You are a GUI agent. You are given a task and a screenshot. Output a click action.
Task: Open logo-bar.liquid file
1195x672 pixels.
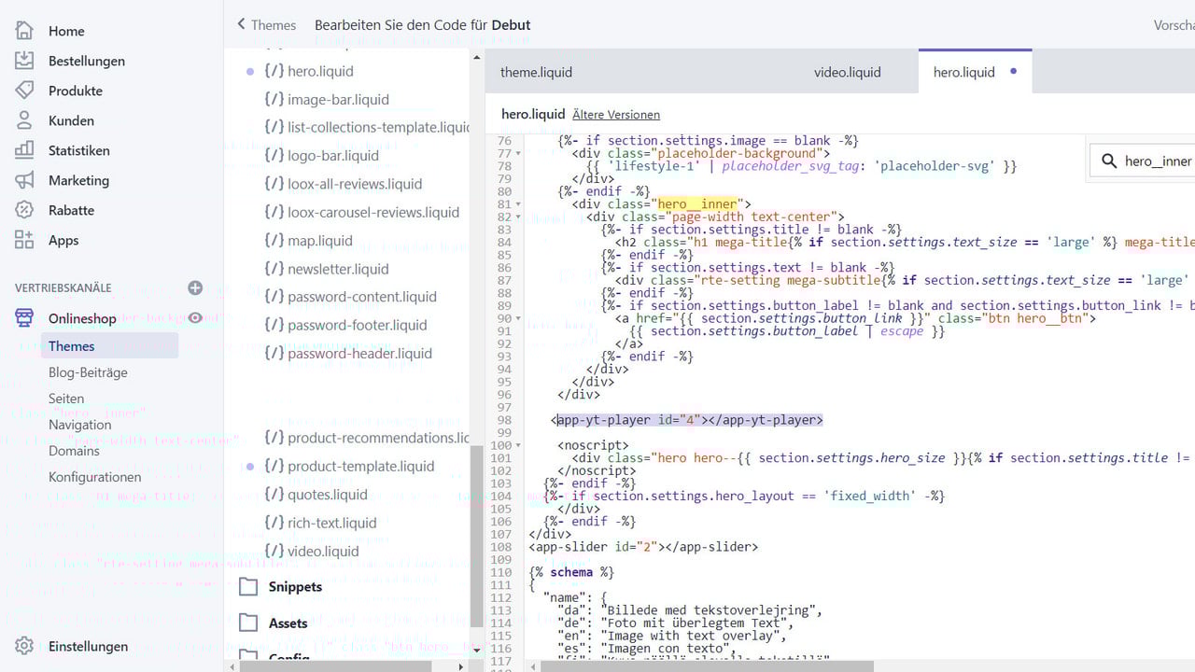tap(333, 155)
